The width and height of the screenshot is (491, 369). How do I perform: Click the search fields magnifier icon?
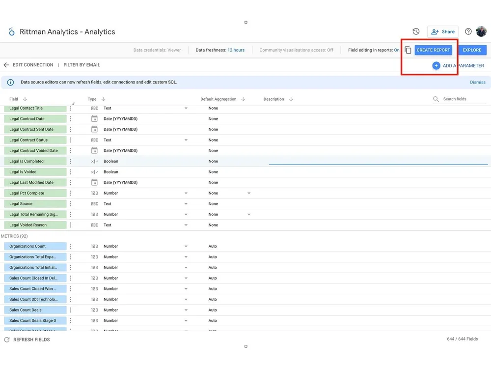436,99
